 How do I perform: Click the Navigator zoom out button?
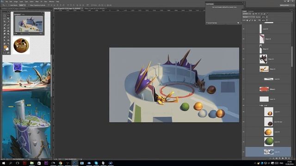(21, 34)
